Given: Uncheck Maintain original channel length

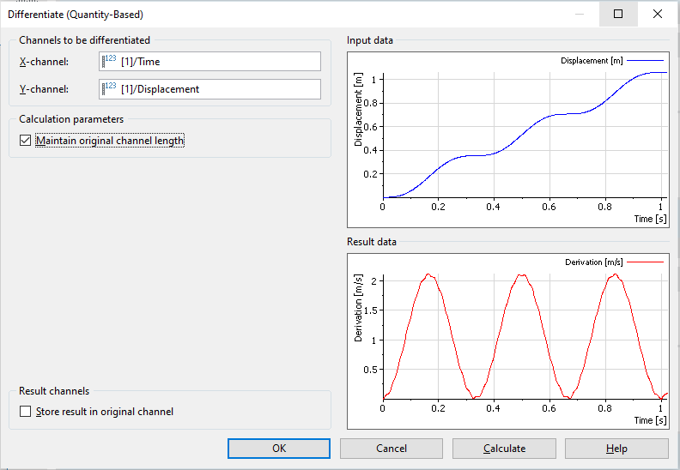Looking at the screenshot, I should point(25,141).
